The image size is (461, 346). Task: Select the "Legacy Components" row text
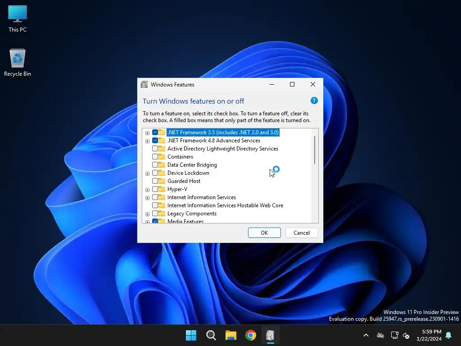(x=192, y=213)
